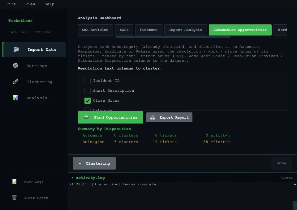
Task: Click the Clustering rocket icon
Action: (15, 82)
